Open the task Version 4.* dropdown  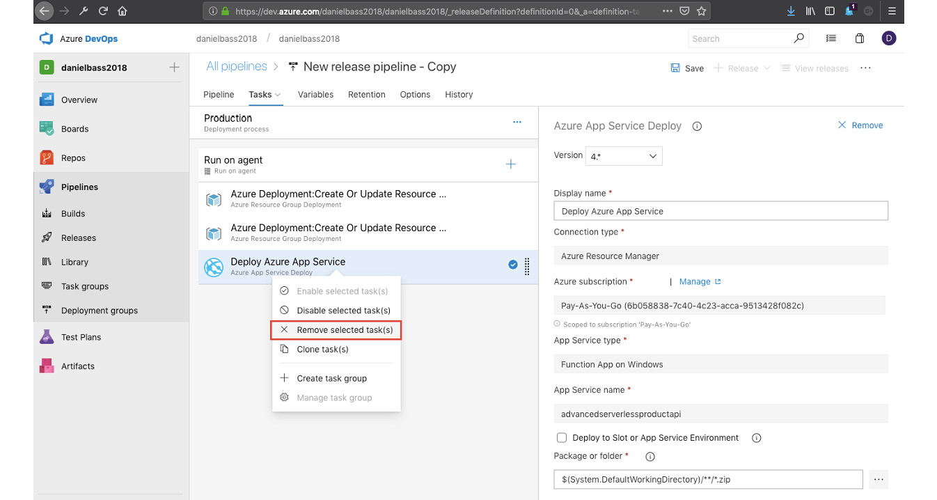(624, 157)
